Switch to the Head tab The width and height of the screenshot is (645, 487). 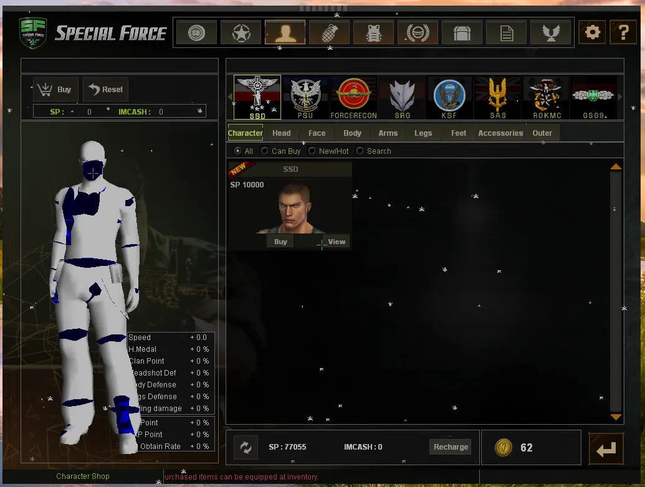(x=281, y=133)
